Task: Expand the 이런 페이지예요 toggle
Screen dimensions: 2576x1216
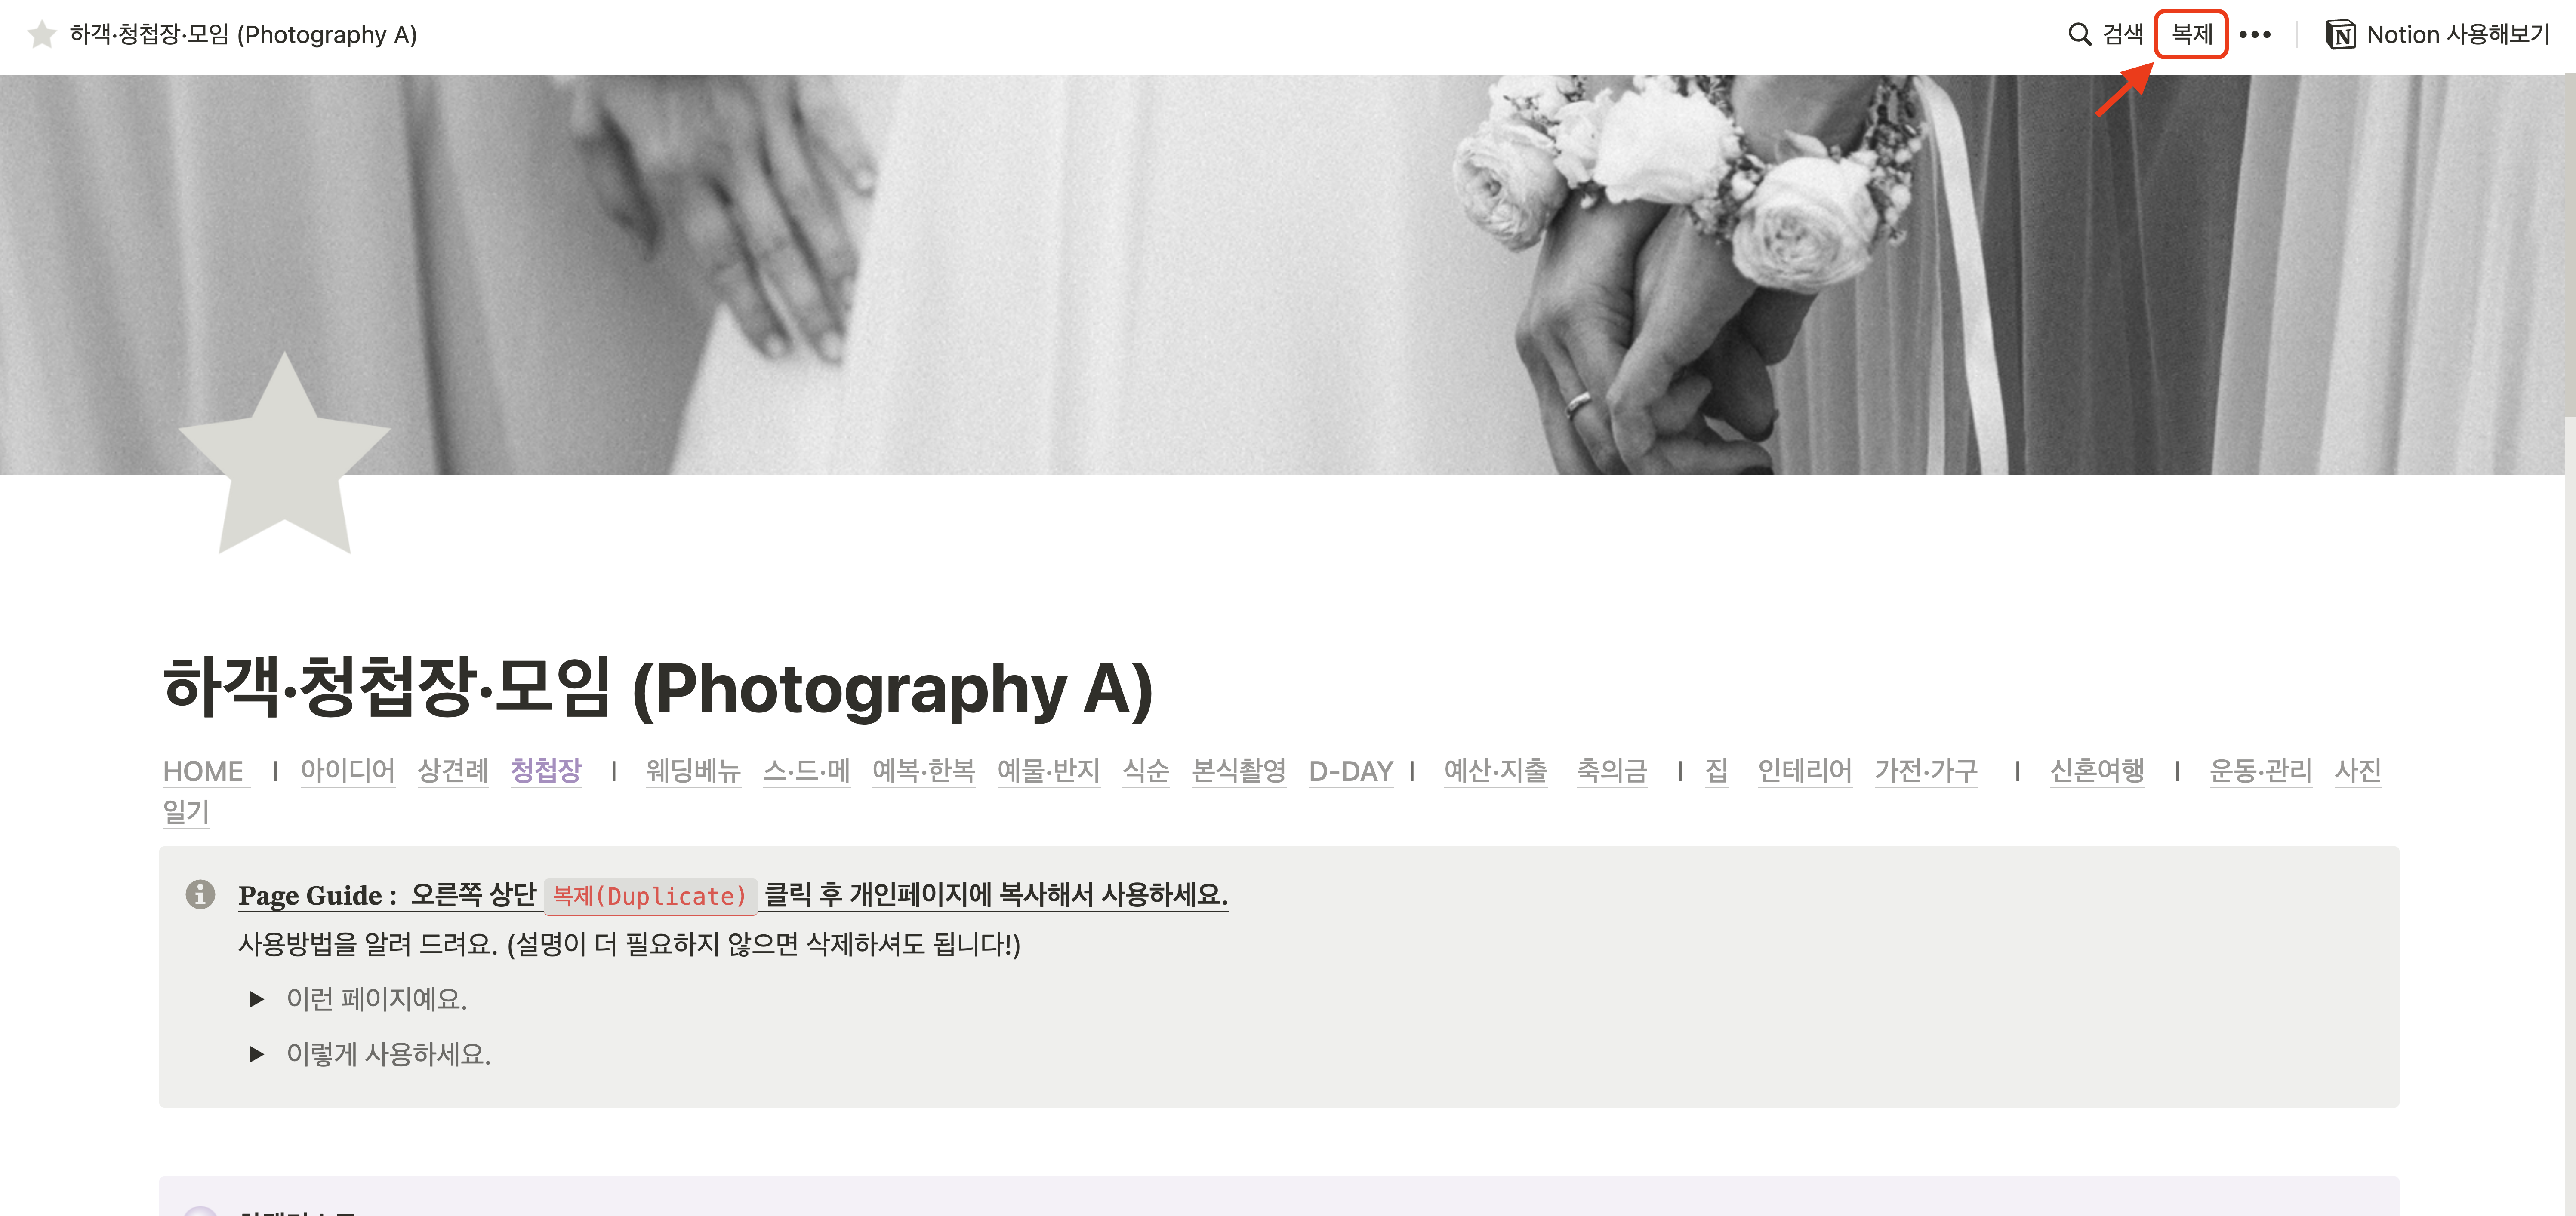Action: 257,999
